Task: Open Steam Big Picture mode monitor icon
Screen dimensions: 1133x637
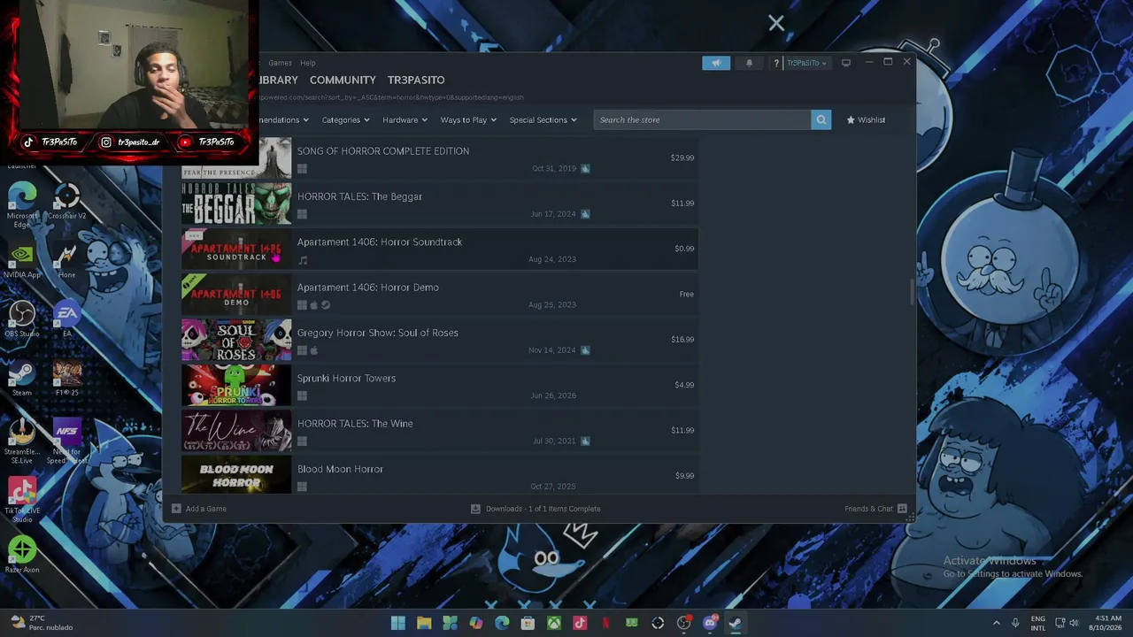Action: pos(846,63)
